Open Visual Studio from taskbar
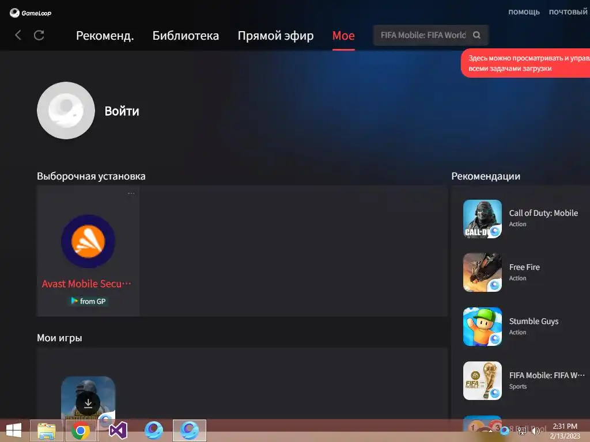Image resolution: width=590 pixels, height=442 pixels. coord(118,430)
